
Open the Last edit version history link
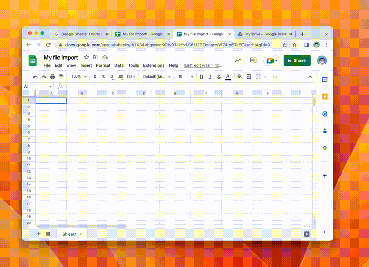[x=203, y=65]
